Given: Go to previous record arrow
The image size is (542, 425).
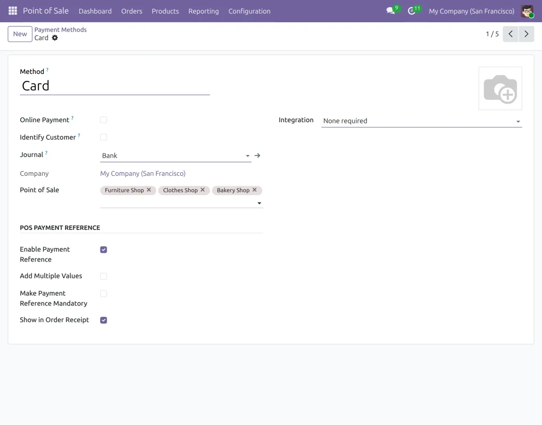Looking at the screenshot, I should pos(510,34).
